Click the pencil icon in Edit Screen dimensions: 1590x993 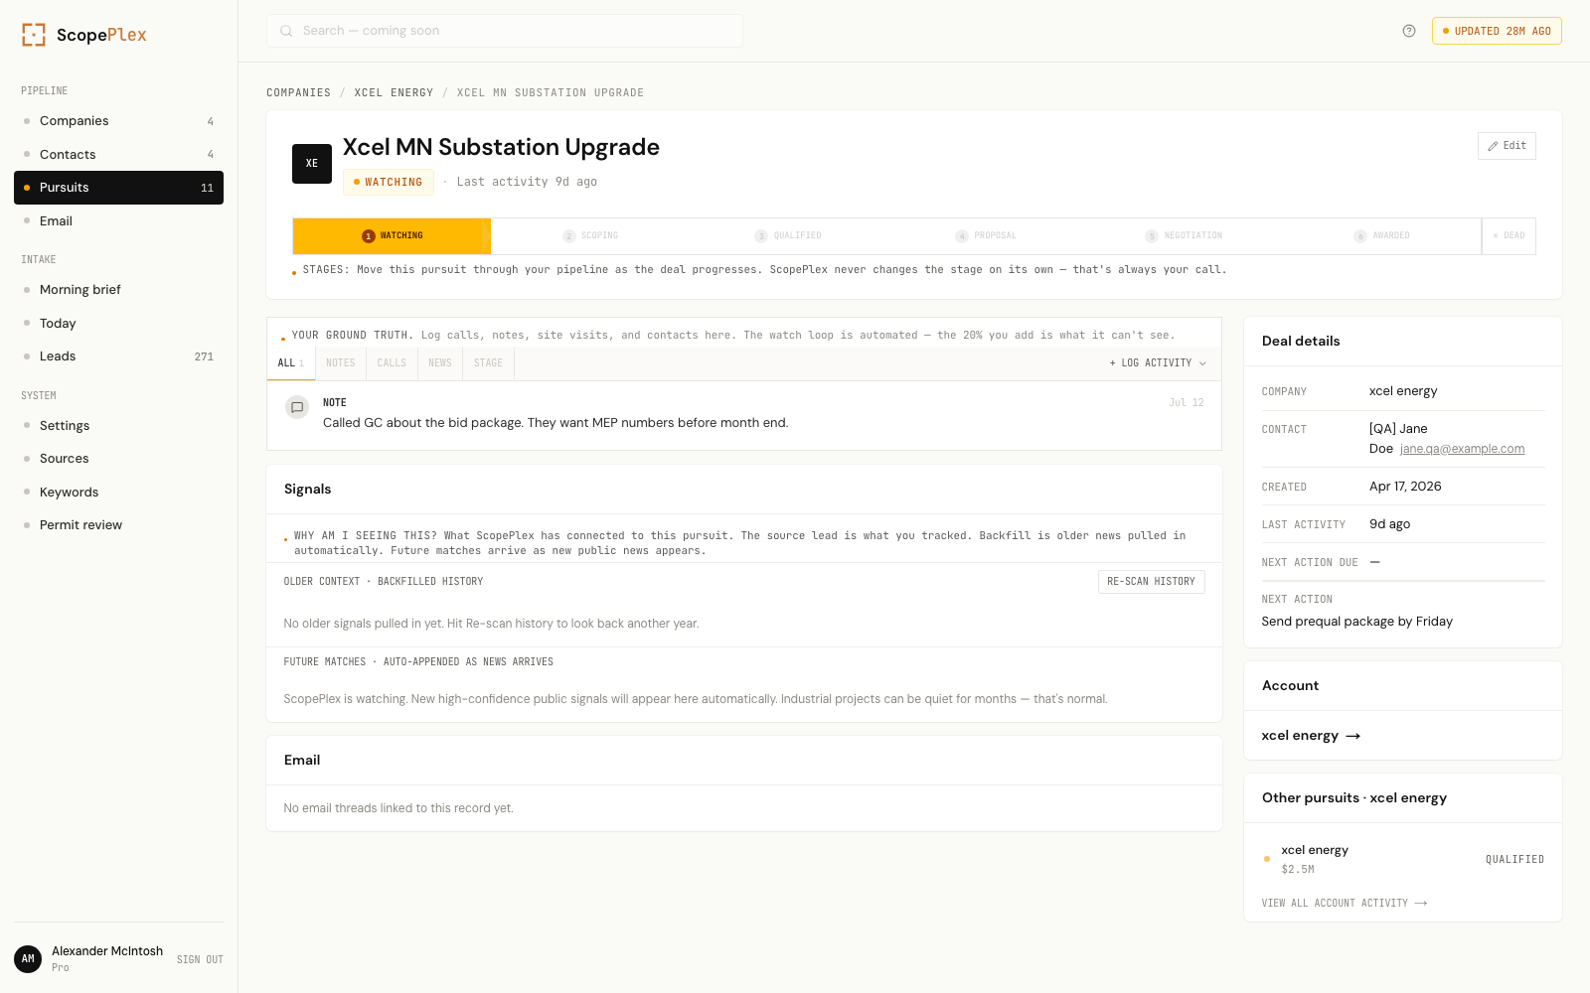1493,146
